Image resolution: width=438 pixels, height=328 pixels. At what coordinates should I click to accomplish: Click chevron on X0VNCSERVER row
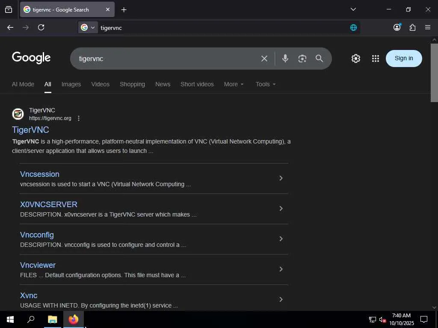281,208
